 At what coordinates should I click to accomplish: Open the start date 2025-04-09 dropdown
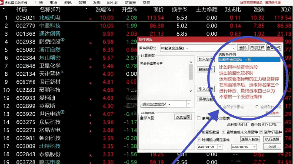pyautogui.click(x=220, y=147)
